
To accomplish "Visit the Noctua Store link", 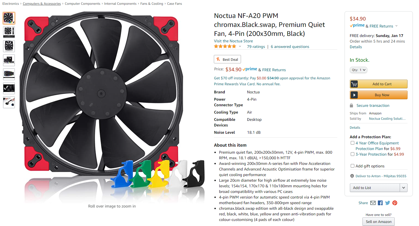I will click(233, 41).
